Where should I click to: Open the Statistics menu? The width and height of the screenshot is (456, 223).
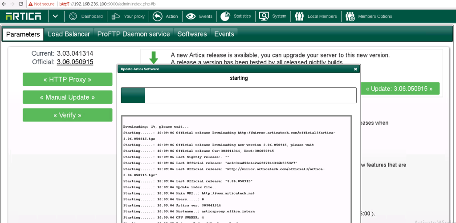pos(242,16)
